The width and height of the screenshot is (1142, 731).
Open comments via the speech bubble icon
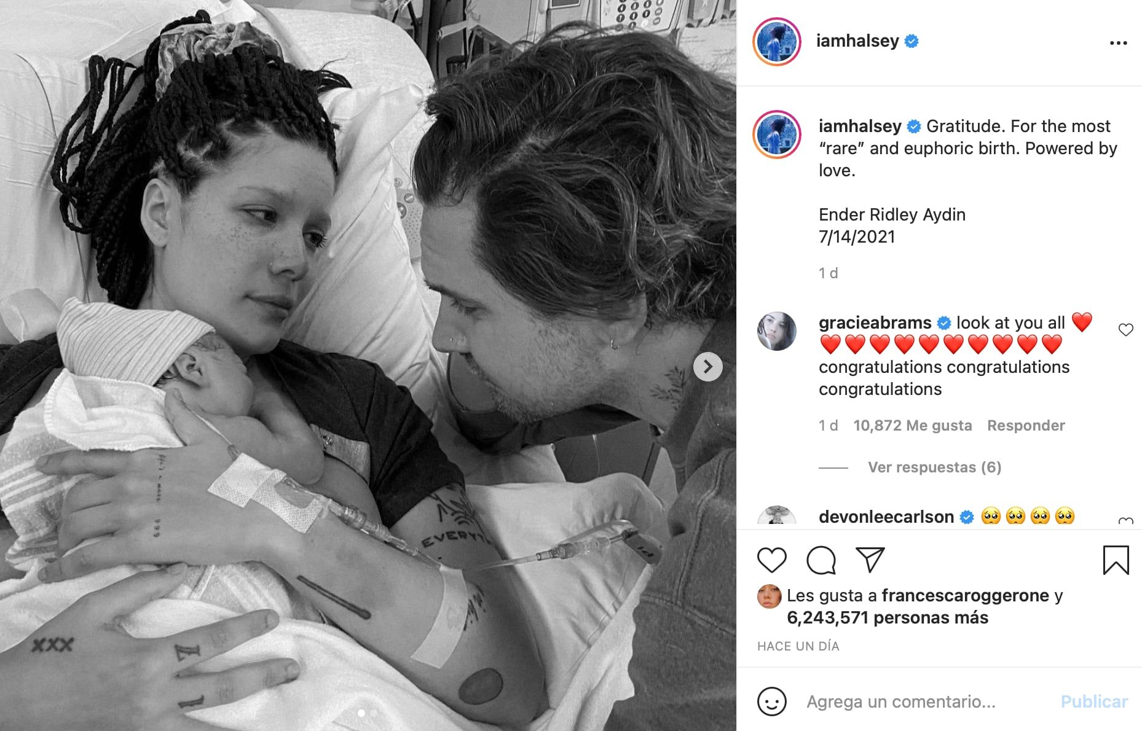(821, 560)
